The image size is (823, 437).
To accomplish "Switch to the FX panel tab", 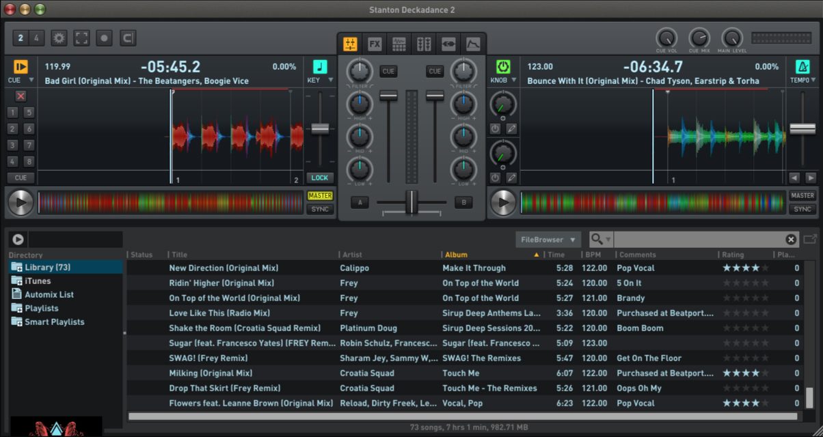I will coord(375,44).
